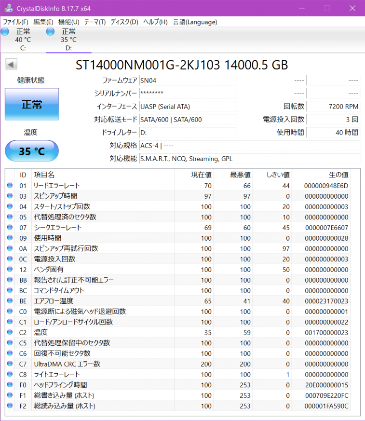Open the テーマ(T) menu
Viewport: 365px width, 421px height.
(95, 22)
